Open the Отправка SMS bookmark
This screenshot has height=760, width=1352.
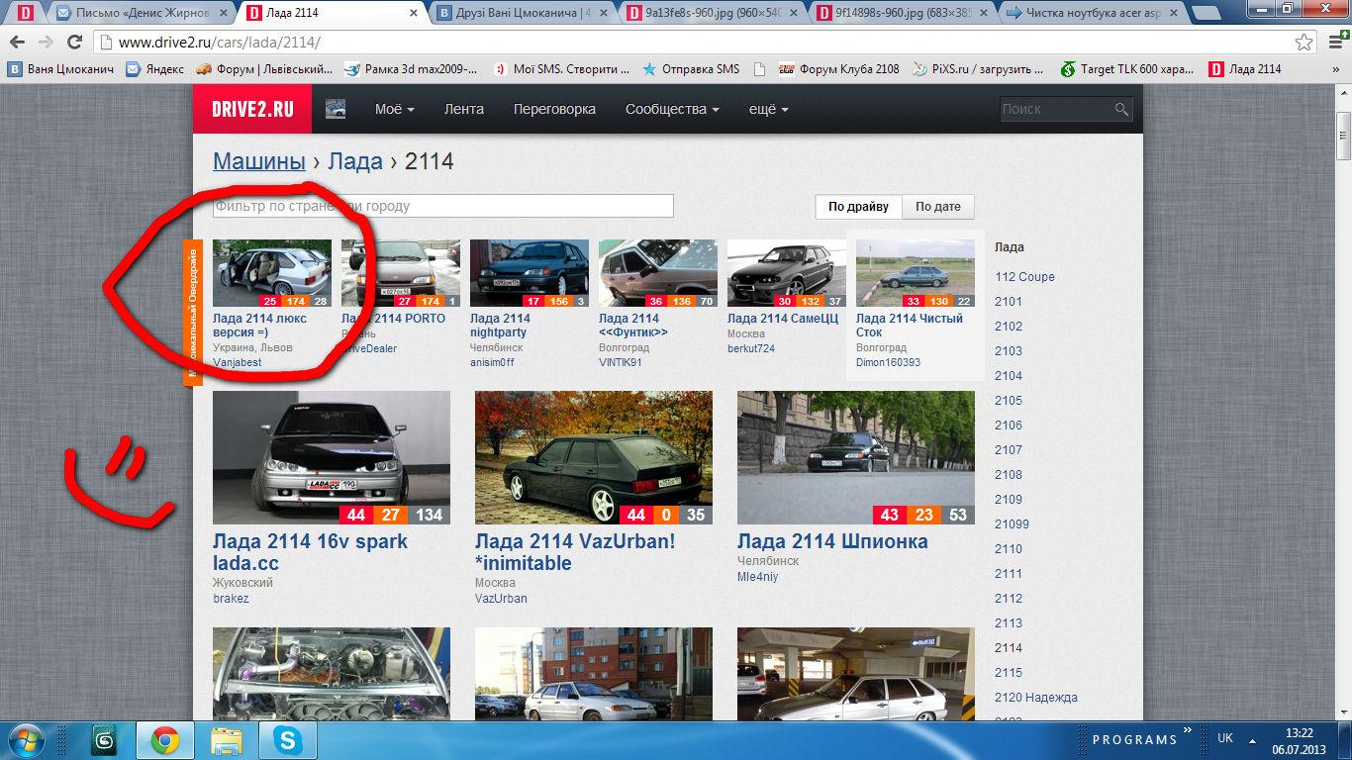[690, 69]
